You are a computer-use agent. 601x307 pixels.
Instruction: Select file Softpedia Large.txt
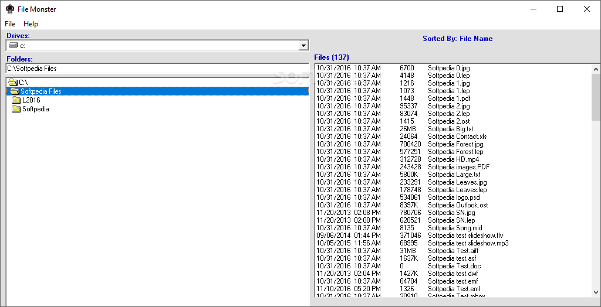pos(454,175)
